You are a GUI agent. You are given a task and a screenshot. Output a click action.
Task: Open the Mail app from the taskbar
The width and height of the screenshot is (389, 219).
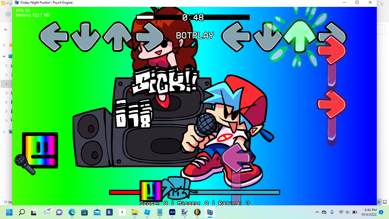97,212
